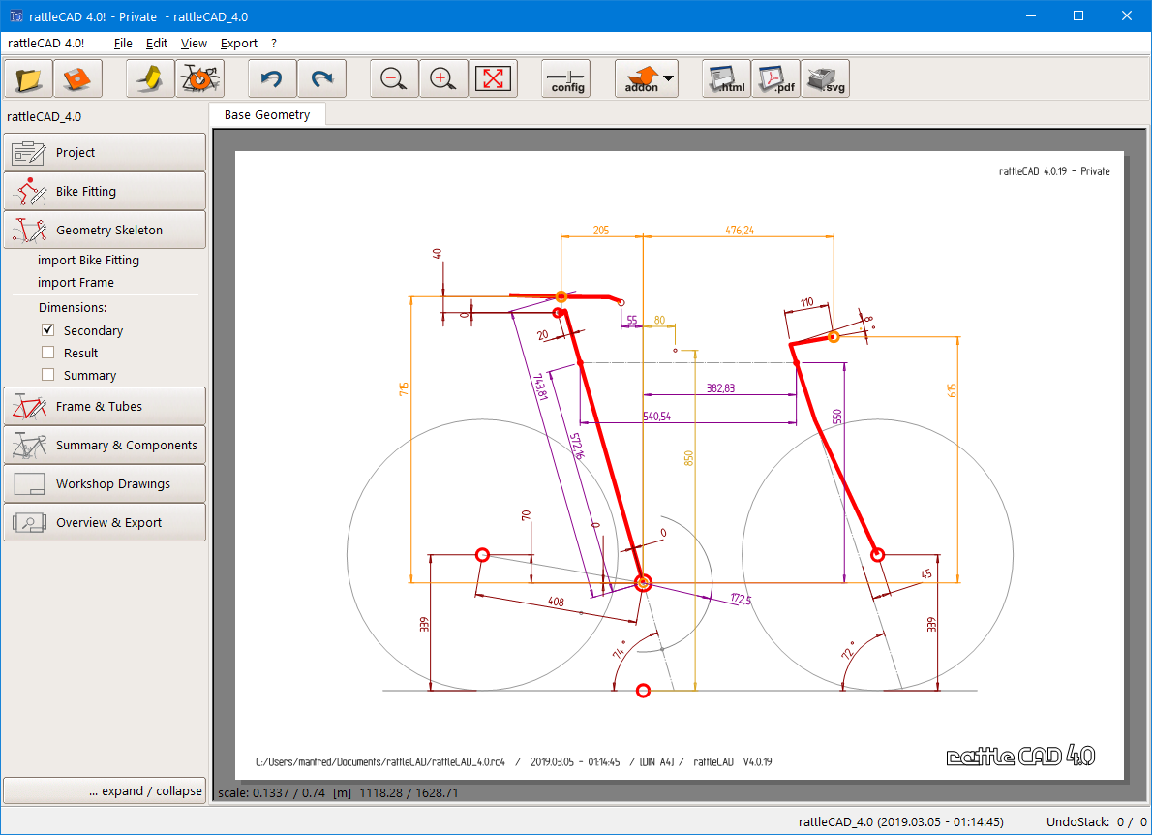Image resolution: width=1152 pixels, height=835 pixels.
Task: Click the 382,83 dimension value
Action: tap(721, 388)
